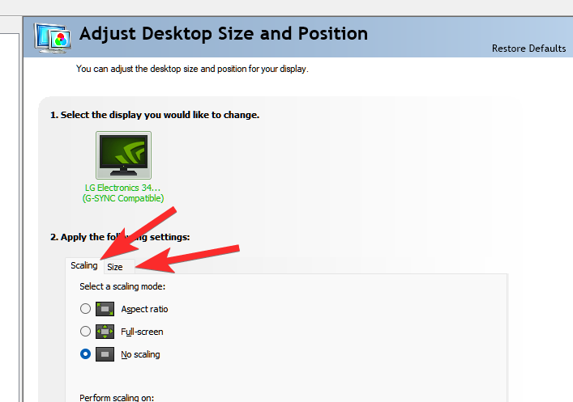This screenshot has width=573, height=402.
Task: Click the Adjust Desktop Size header icon
Action: pos(52,38)
